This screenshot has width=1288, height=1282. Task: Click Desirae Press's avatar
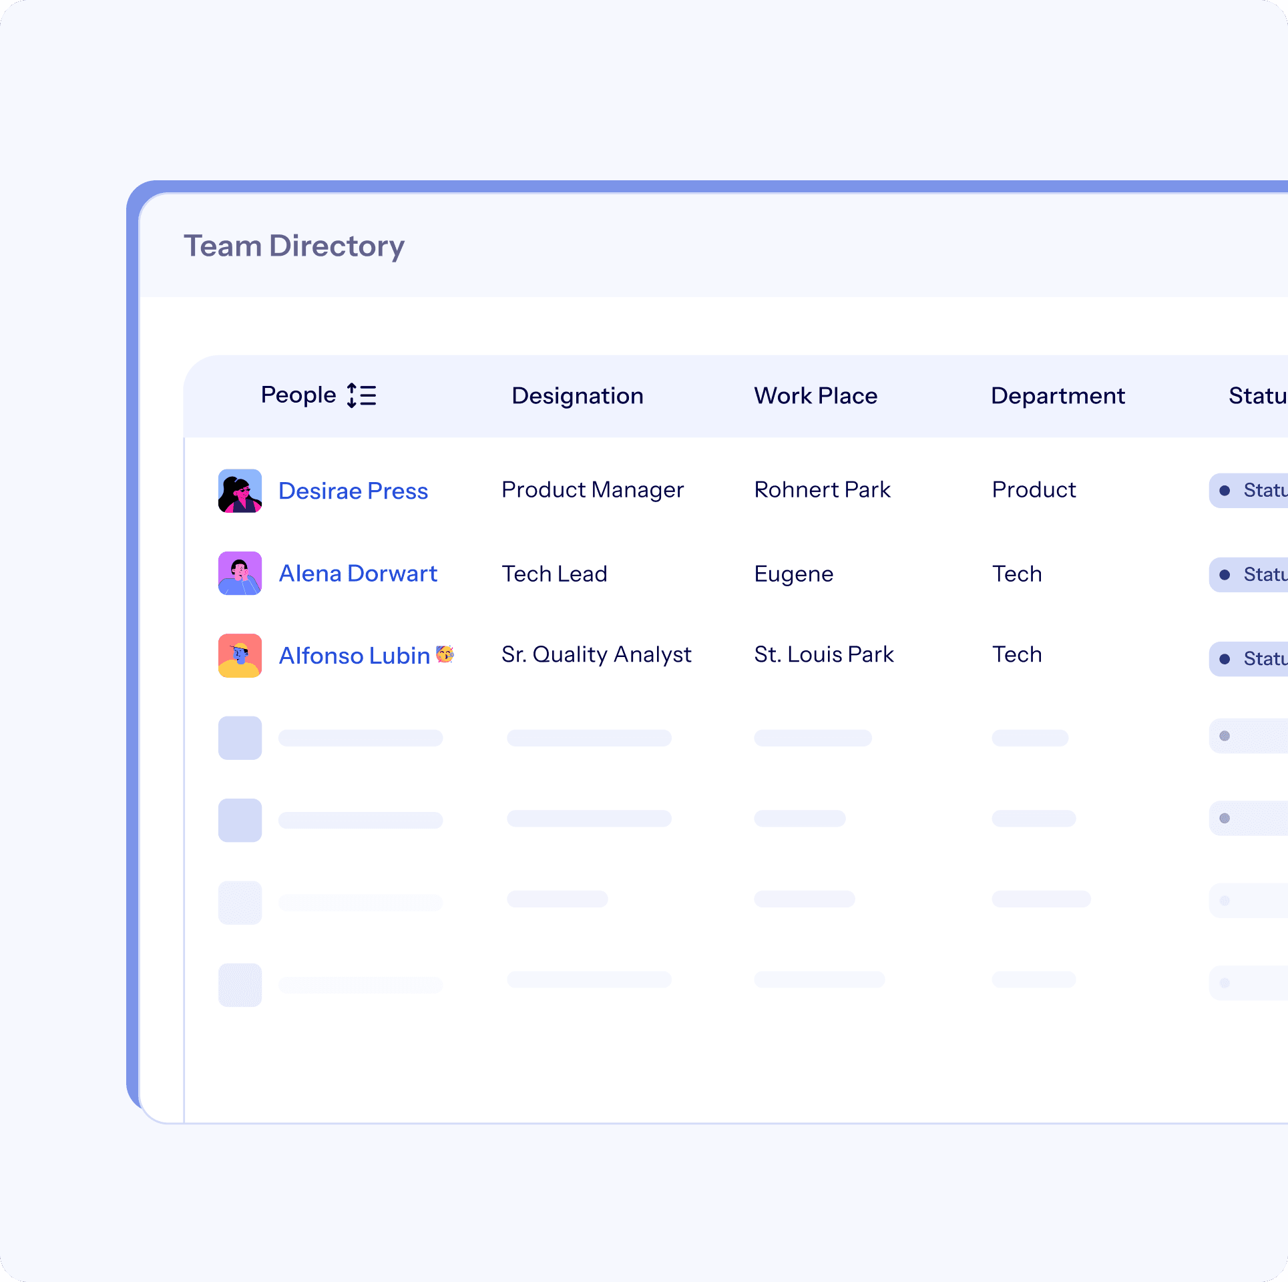[x=240, y=491]
